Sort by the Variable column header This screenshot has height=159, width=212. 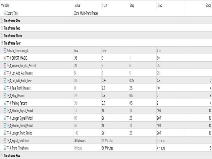pos(37,5)
